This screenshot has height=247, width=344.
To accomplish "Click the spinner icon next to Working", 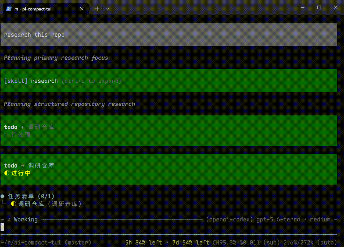I will (x=9, y=220).
